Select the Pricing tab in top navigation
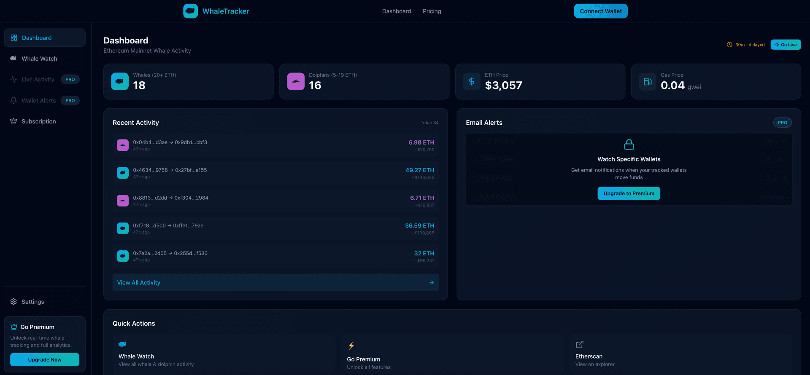The width and height of the screenshot is (810, 375). pyautogui.click(x=432, y=11)
